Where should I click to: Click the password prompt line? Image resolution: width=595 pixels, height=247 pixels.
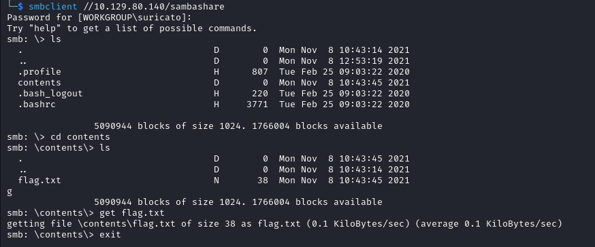[x=99, y=18]
